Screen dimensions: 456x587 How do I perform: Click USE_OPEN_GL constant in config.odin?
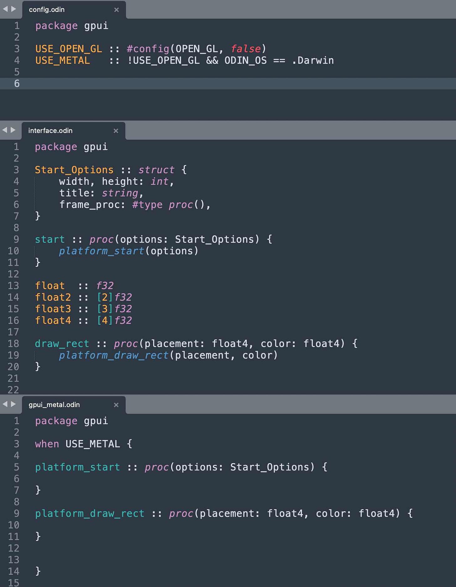point(69,49)
